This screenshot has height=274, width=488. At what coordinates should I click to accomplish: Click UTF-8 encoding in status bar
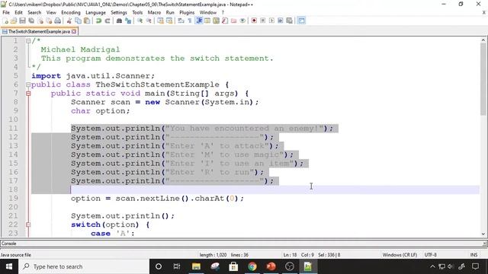point(430,255)
